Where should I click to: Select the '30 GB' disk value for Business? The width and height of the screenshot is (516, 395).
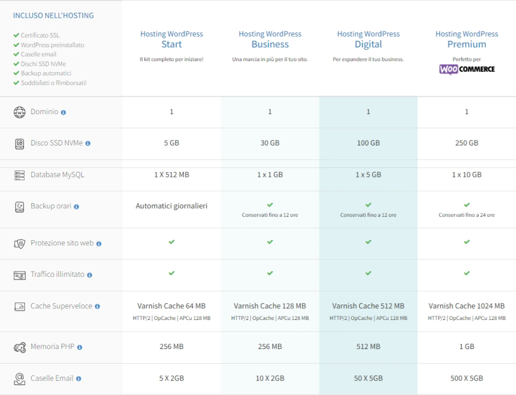tap(270, 143)
